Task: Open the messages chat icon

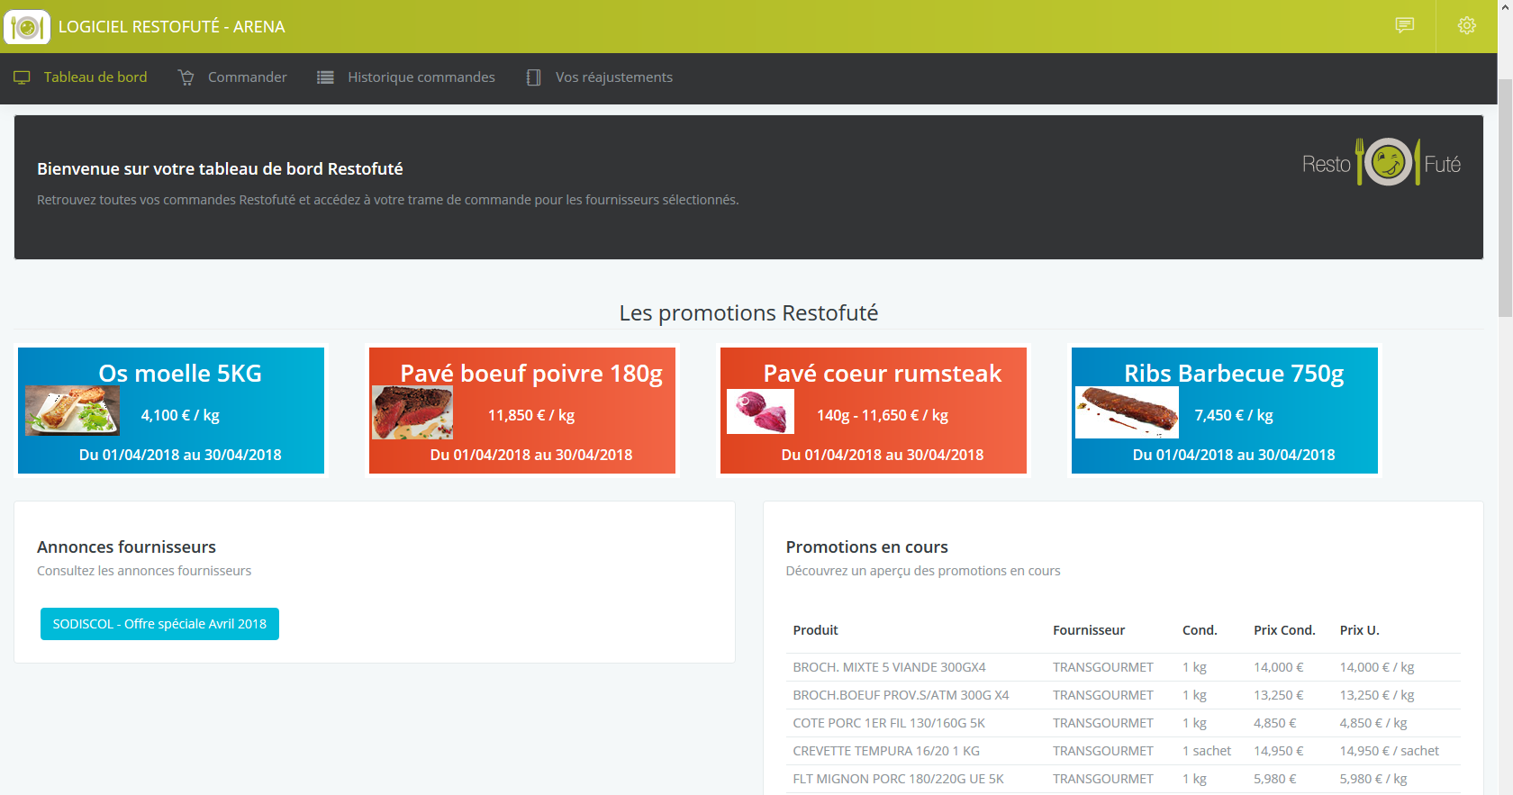Action: [1404, 25]
